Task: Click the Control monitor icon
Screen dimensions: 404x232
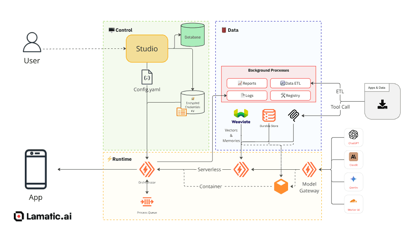Action: tap(111, 30)
